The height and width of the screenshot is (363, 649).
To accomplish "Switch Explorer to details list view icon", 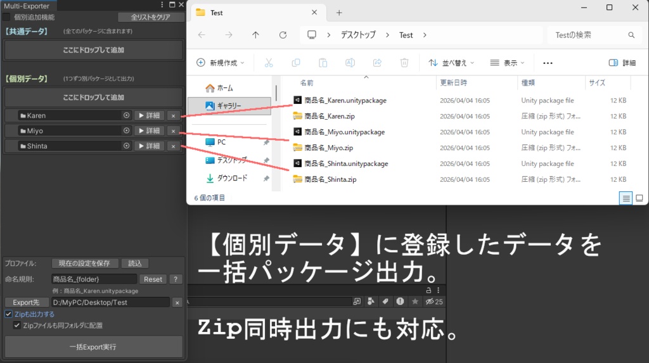I will (x=626, y=198).
